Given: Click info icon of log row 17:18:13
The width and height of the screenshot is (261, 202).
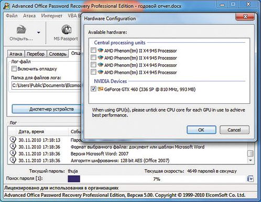Looking at the screenshot, I should (13, 139).
